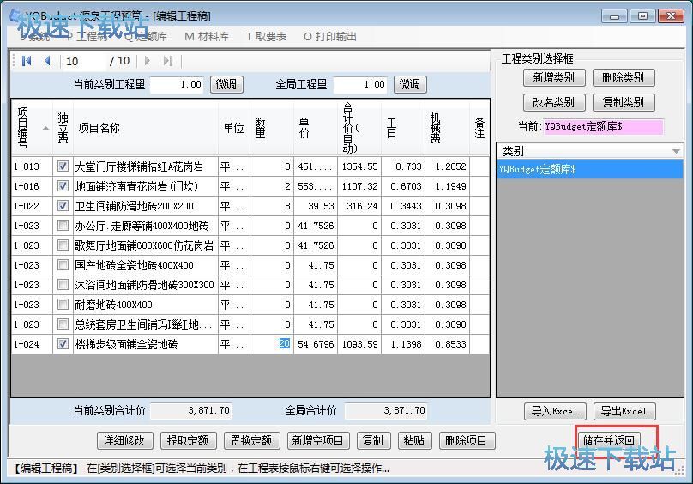Image resolution: width=693 pixels, height=484 pixels.
Task: Go to first record navigation arrow
Action: (x=27, y=61)
